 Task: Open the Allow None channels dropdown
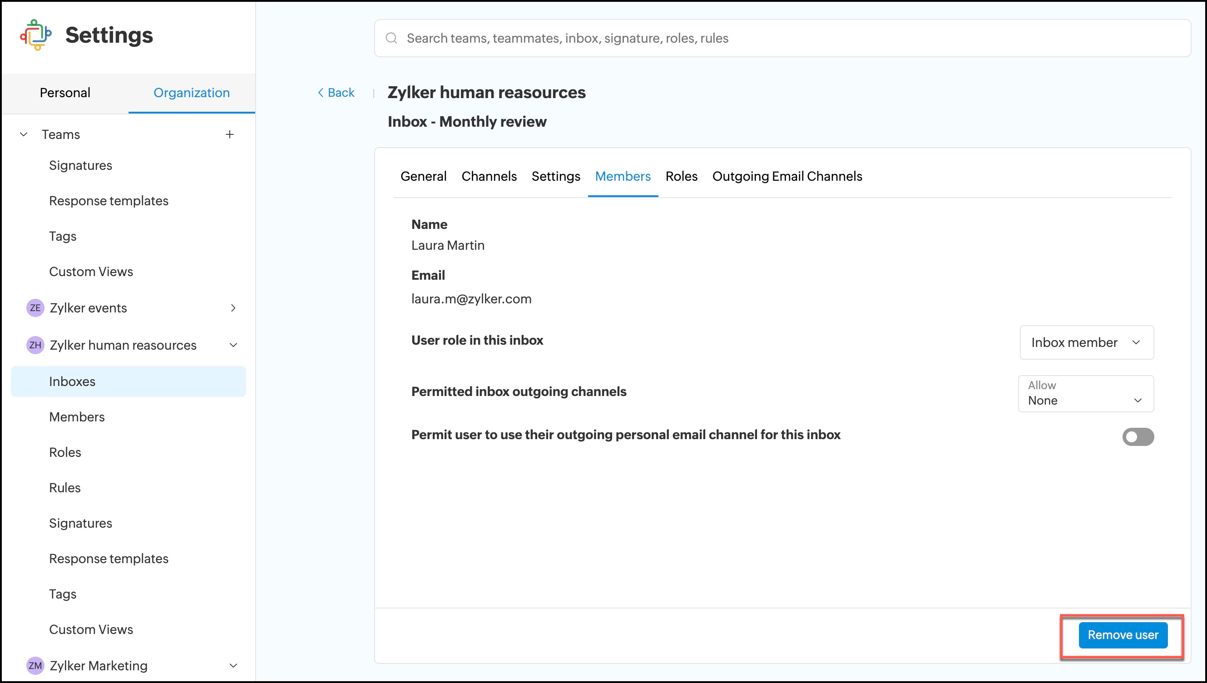click(x=1086, y=394)
